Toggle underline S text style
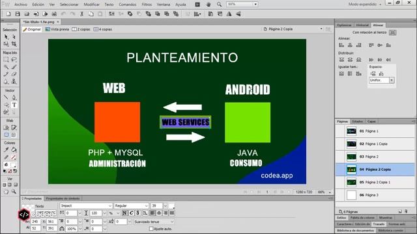417x234 pixels. (x=137, y=213)
